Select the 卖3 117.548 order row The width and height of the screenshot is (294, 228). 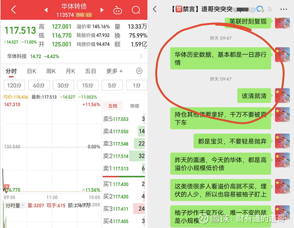(124, 144)
